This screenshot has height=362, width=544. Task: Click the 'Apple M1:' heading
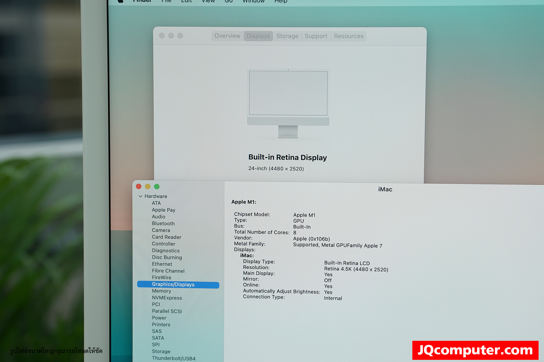click(244, 202)
